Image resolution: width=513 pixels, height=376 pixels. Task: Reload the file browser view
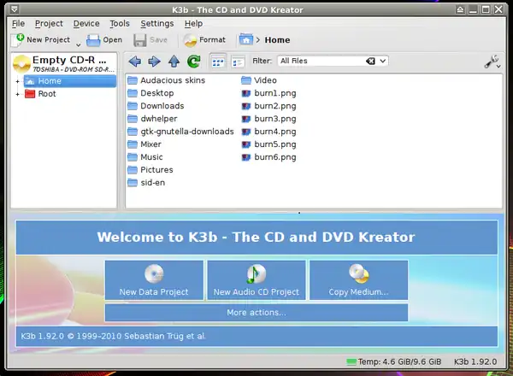(194, 62)
